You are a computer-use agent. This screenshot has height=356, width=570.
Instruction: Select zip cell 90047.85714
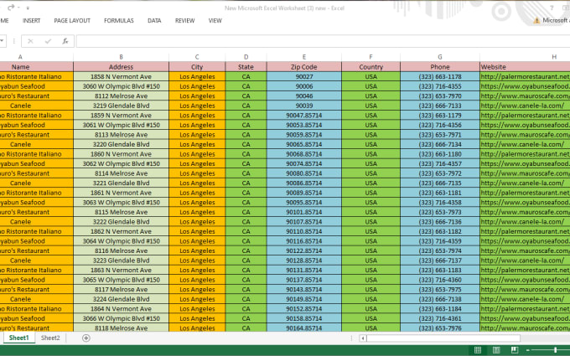pyautogui.click(x=304, y=115)
